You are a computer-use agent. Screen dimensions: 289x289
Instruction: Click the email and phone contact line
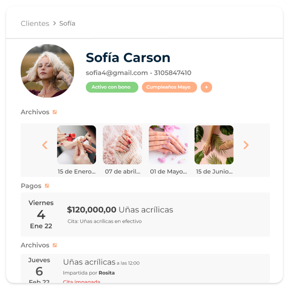pos(139,73)
